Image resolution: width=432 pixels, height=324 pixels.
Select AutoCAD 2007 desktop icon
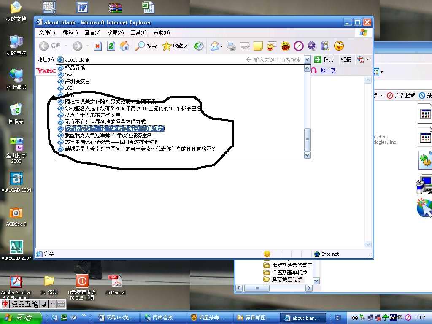(16, 250)
